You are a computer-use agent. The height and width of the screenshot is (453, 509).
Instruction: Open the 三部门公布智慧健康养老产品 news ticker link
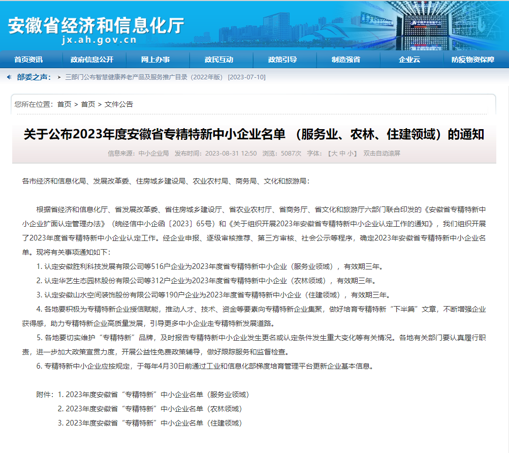(x=144, y=77)
